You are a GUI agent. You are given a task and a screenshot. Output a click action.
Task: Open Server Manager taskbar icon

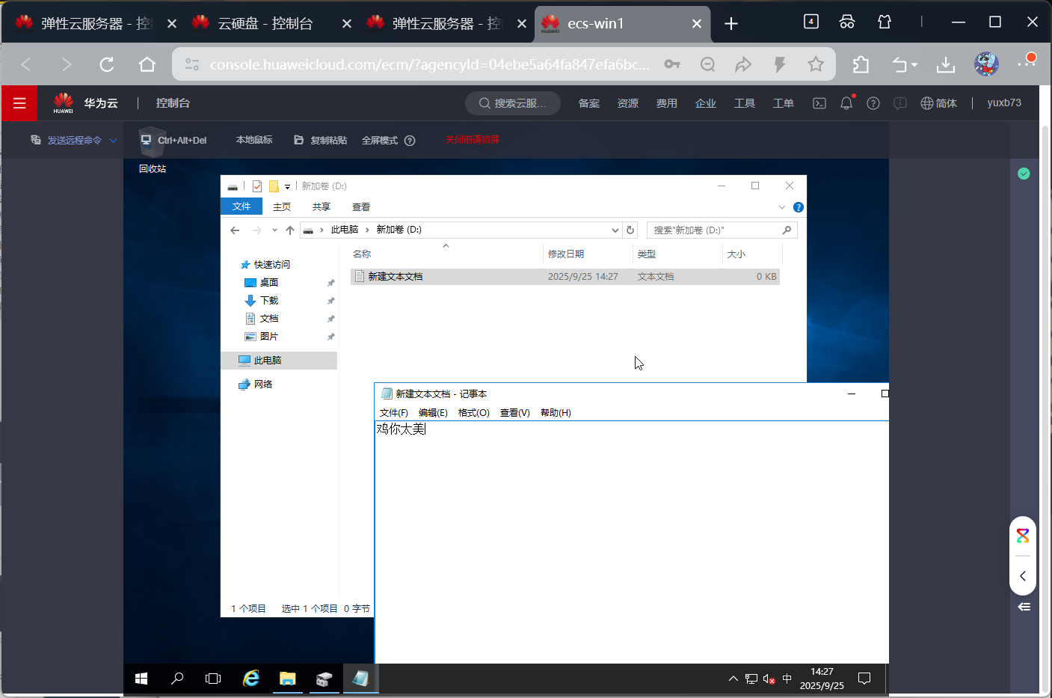(x=324, y=679)
